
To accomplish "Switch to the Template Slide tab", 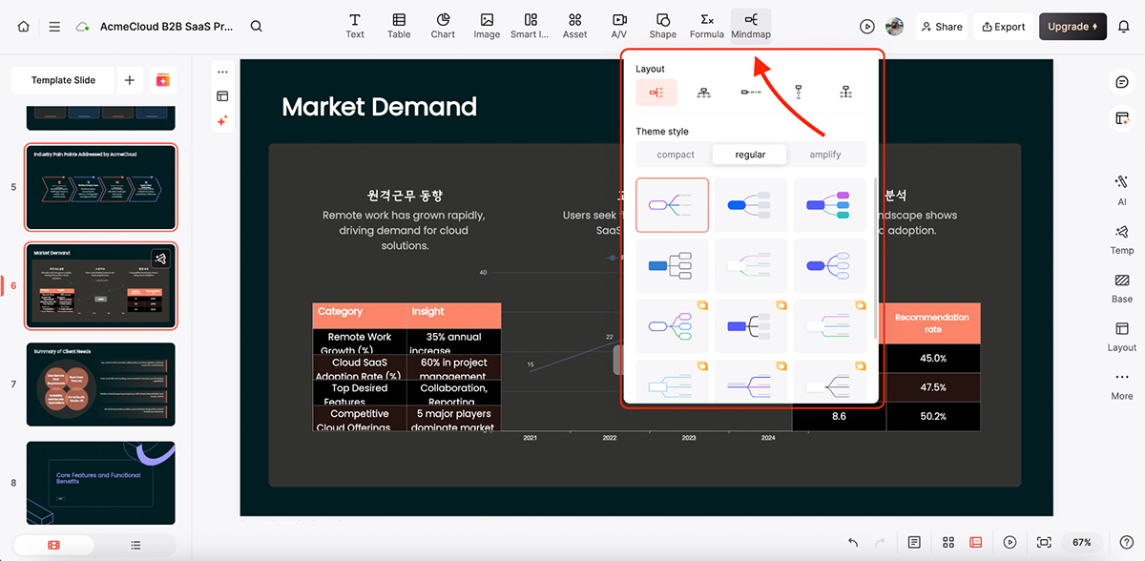I will click(x=63, y=80).
